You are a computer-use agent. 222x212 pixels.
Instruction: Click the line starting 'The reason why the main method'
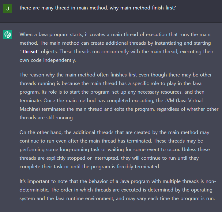116,75
